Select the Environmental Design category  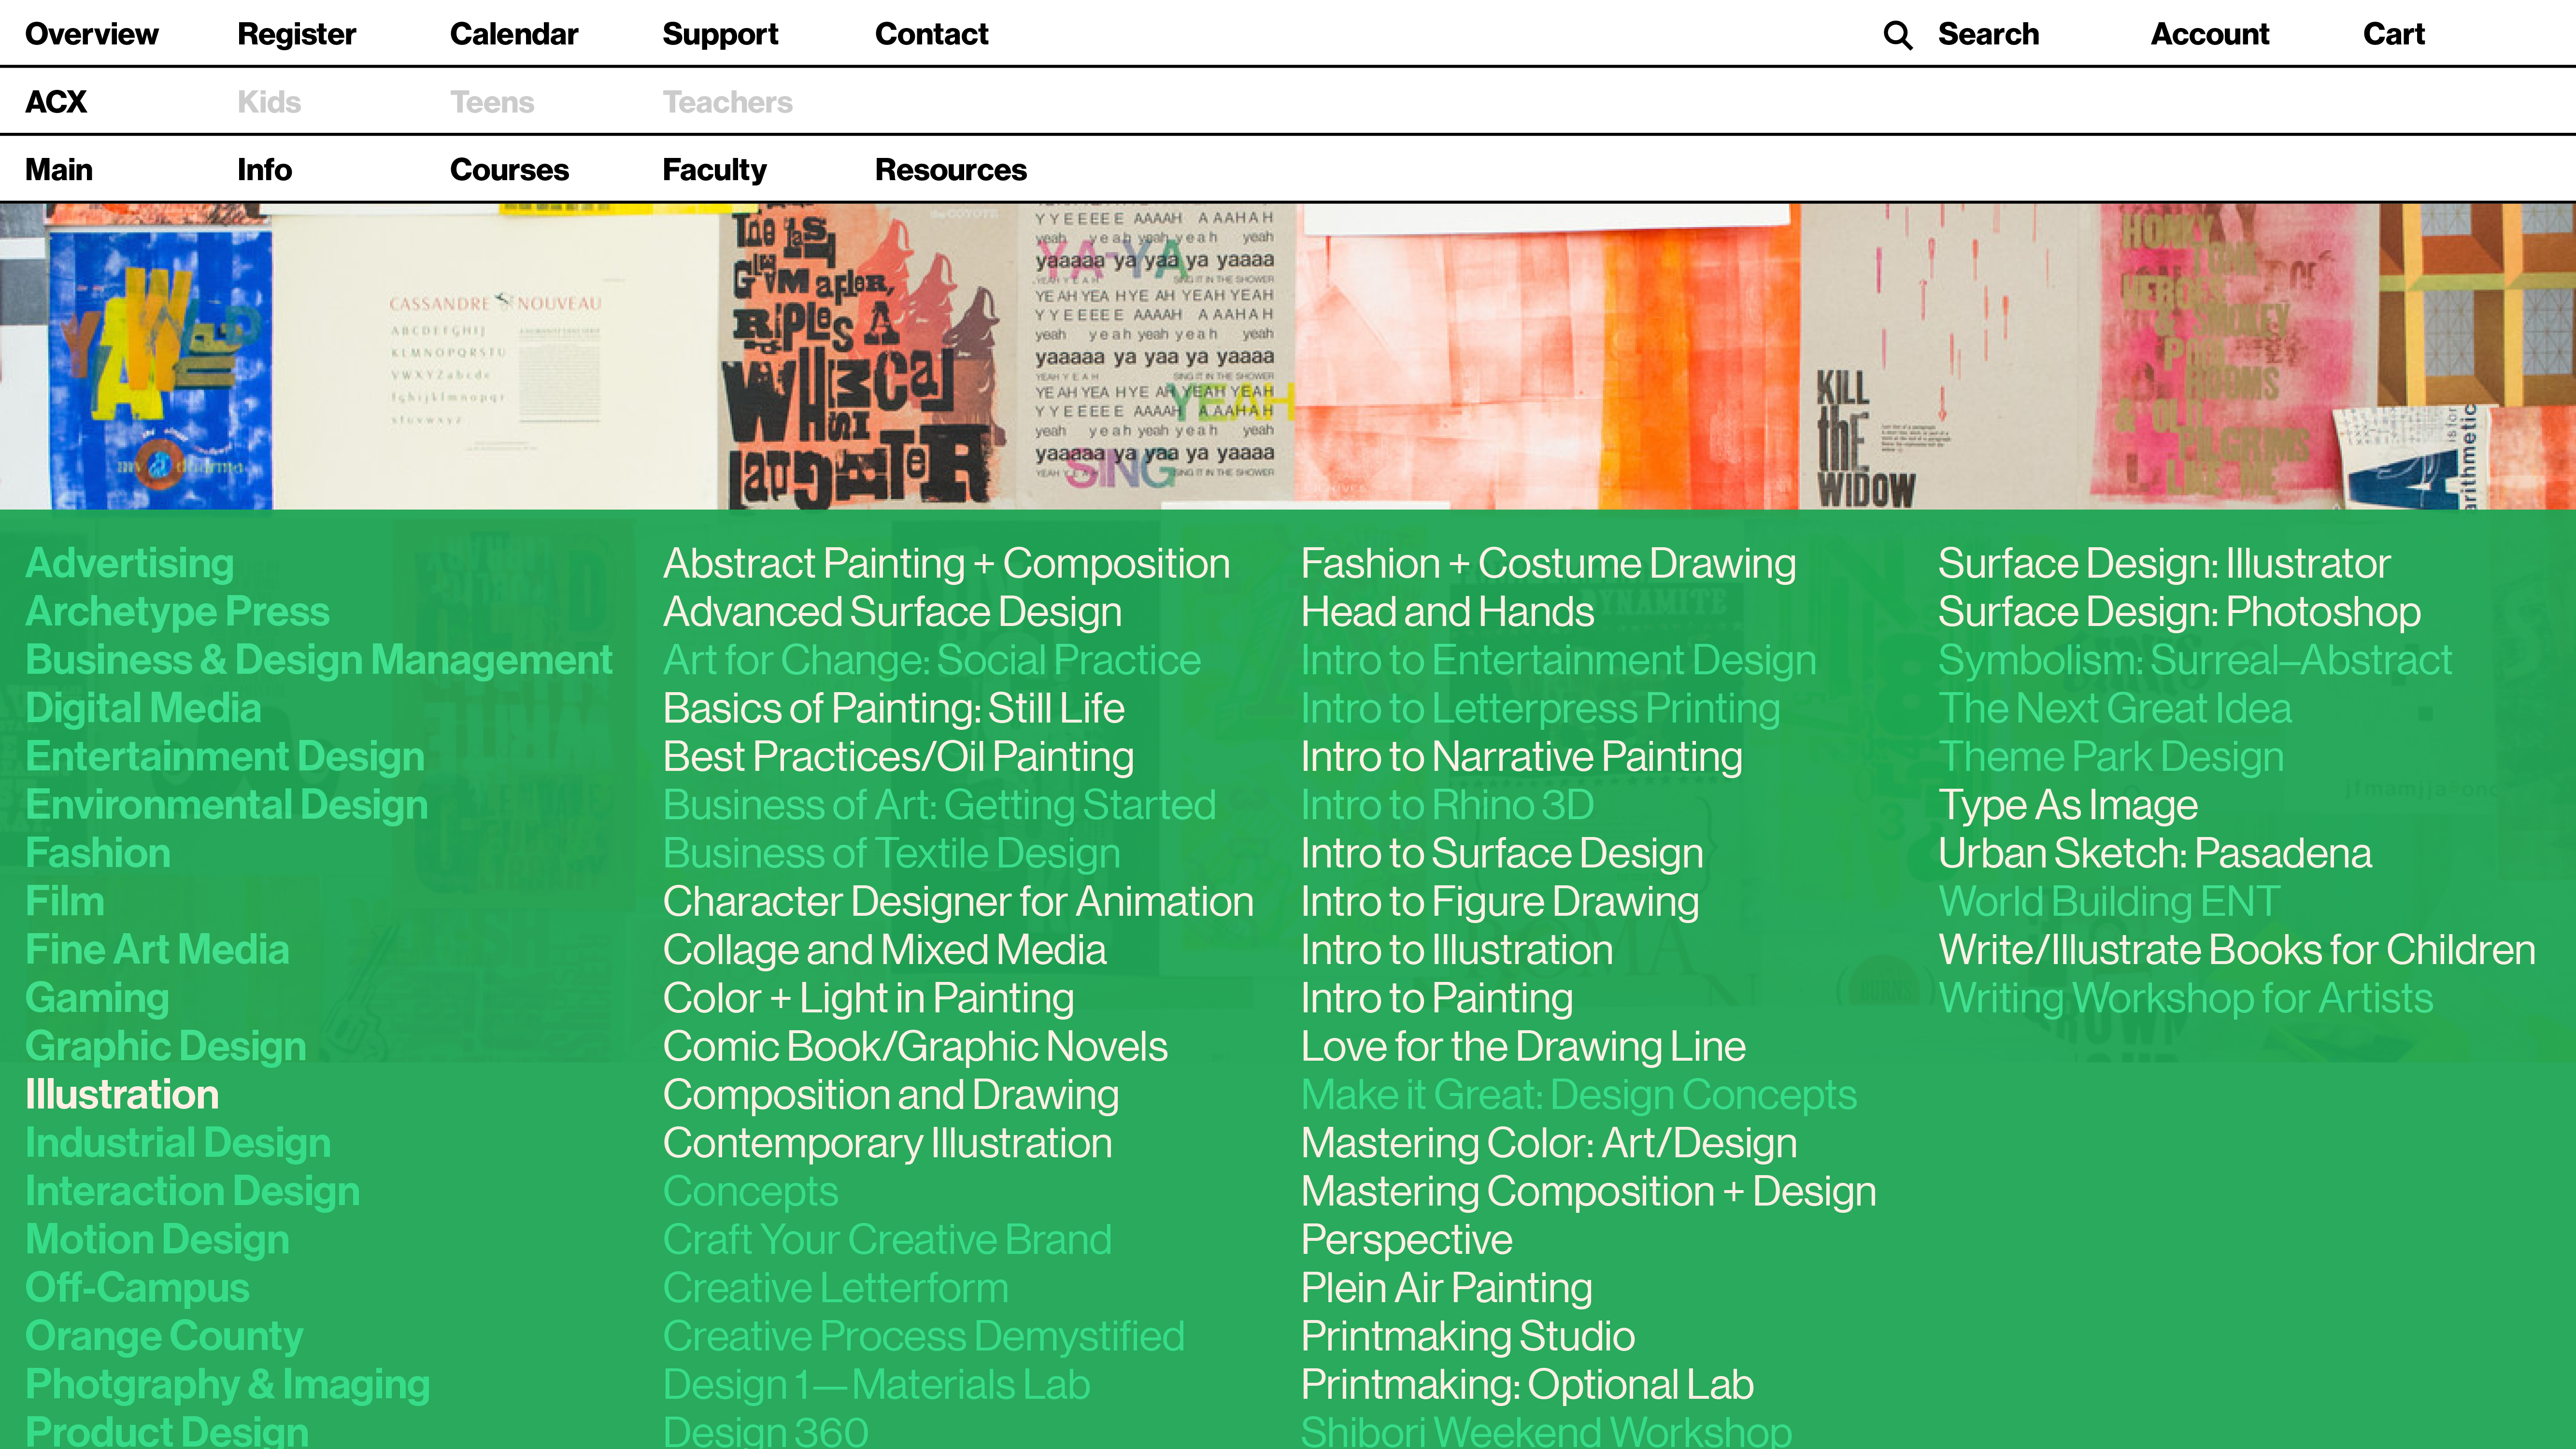pyautogui.click(x=226, y=805)
